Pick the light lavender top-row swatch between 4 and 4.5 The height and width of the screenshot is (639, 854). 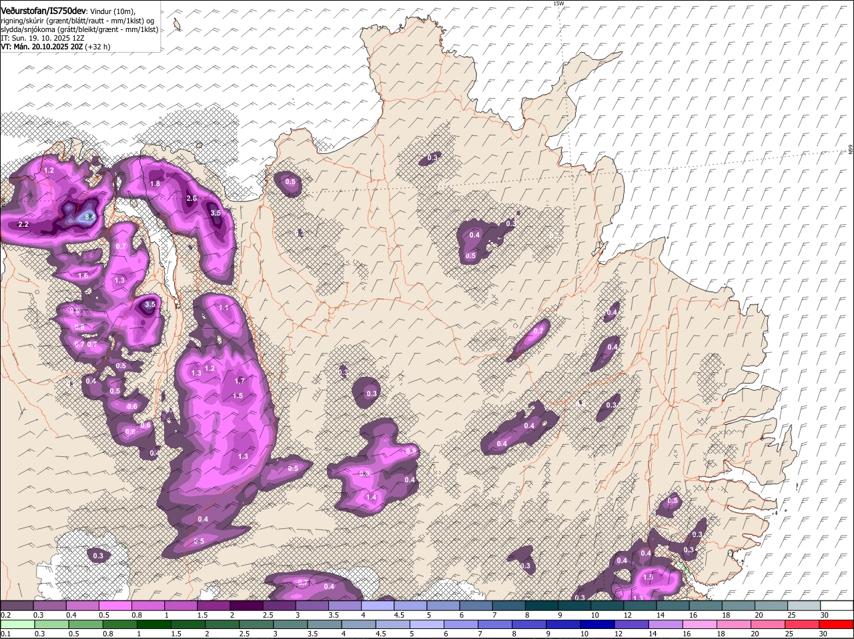point(378,605)
